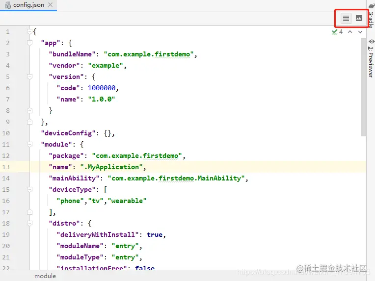This screenshot has height=281, width=375.
Task: Click the "tv" device type entry
Action: click(x=96, y=201)
